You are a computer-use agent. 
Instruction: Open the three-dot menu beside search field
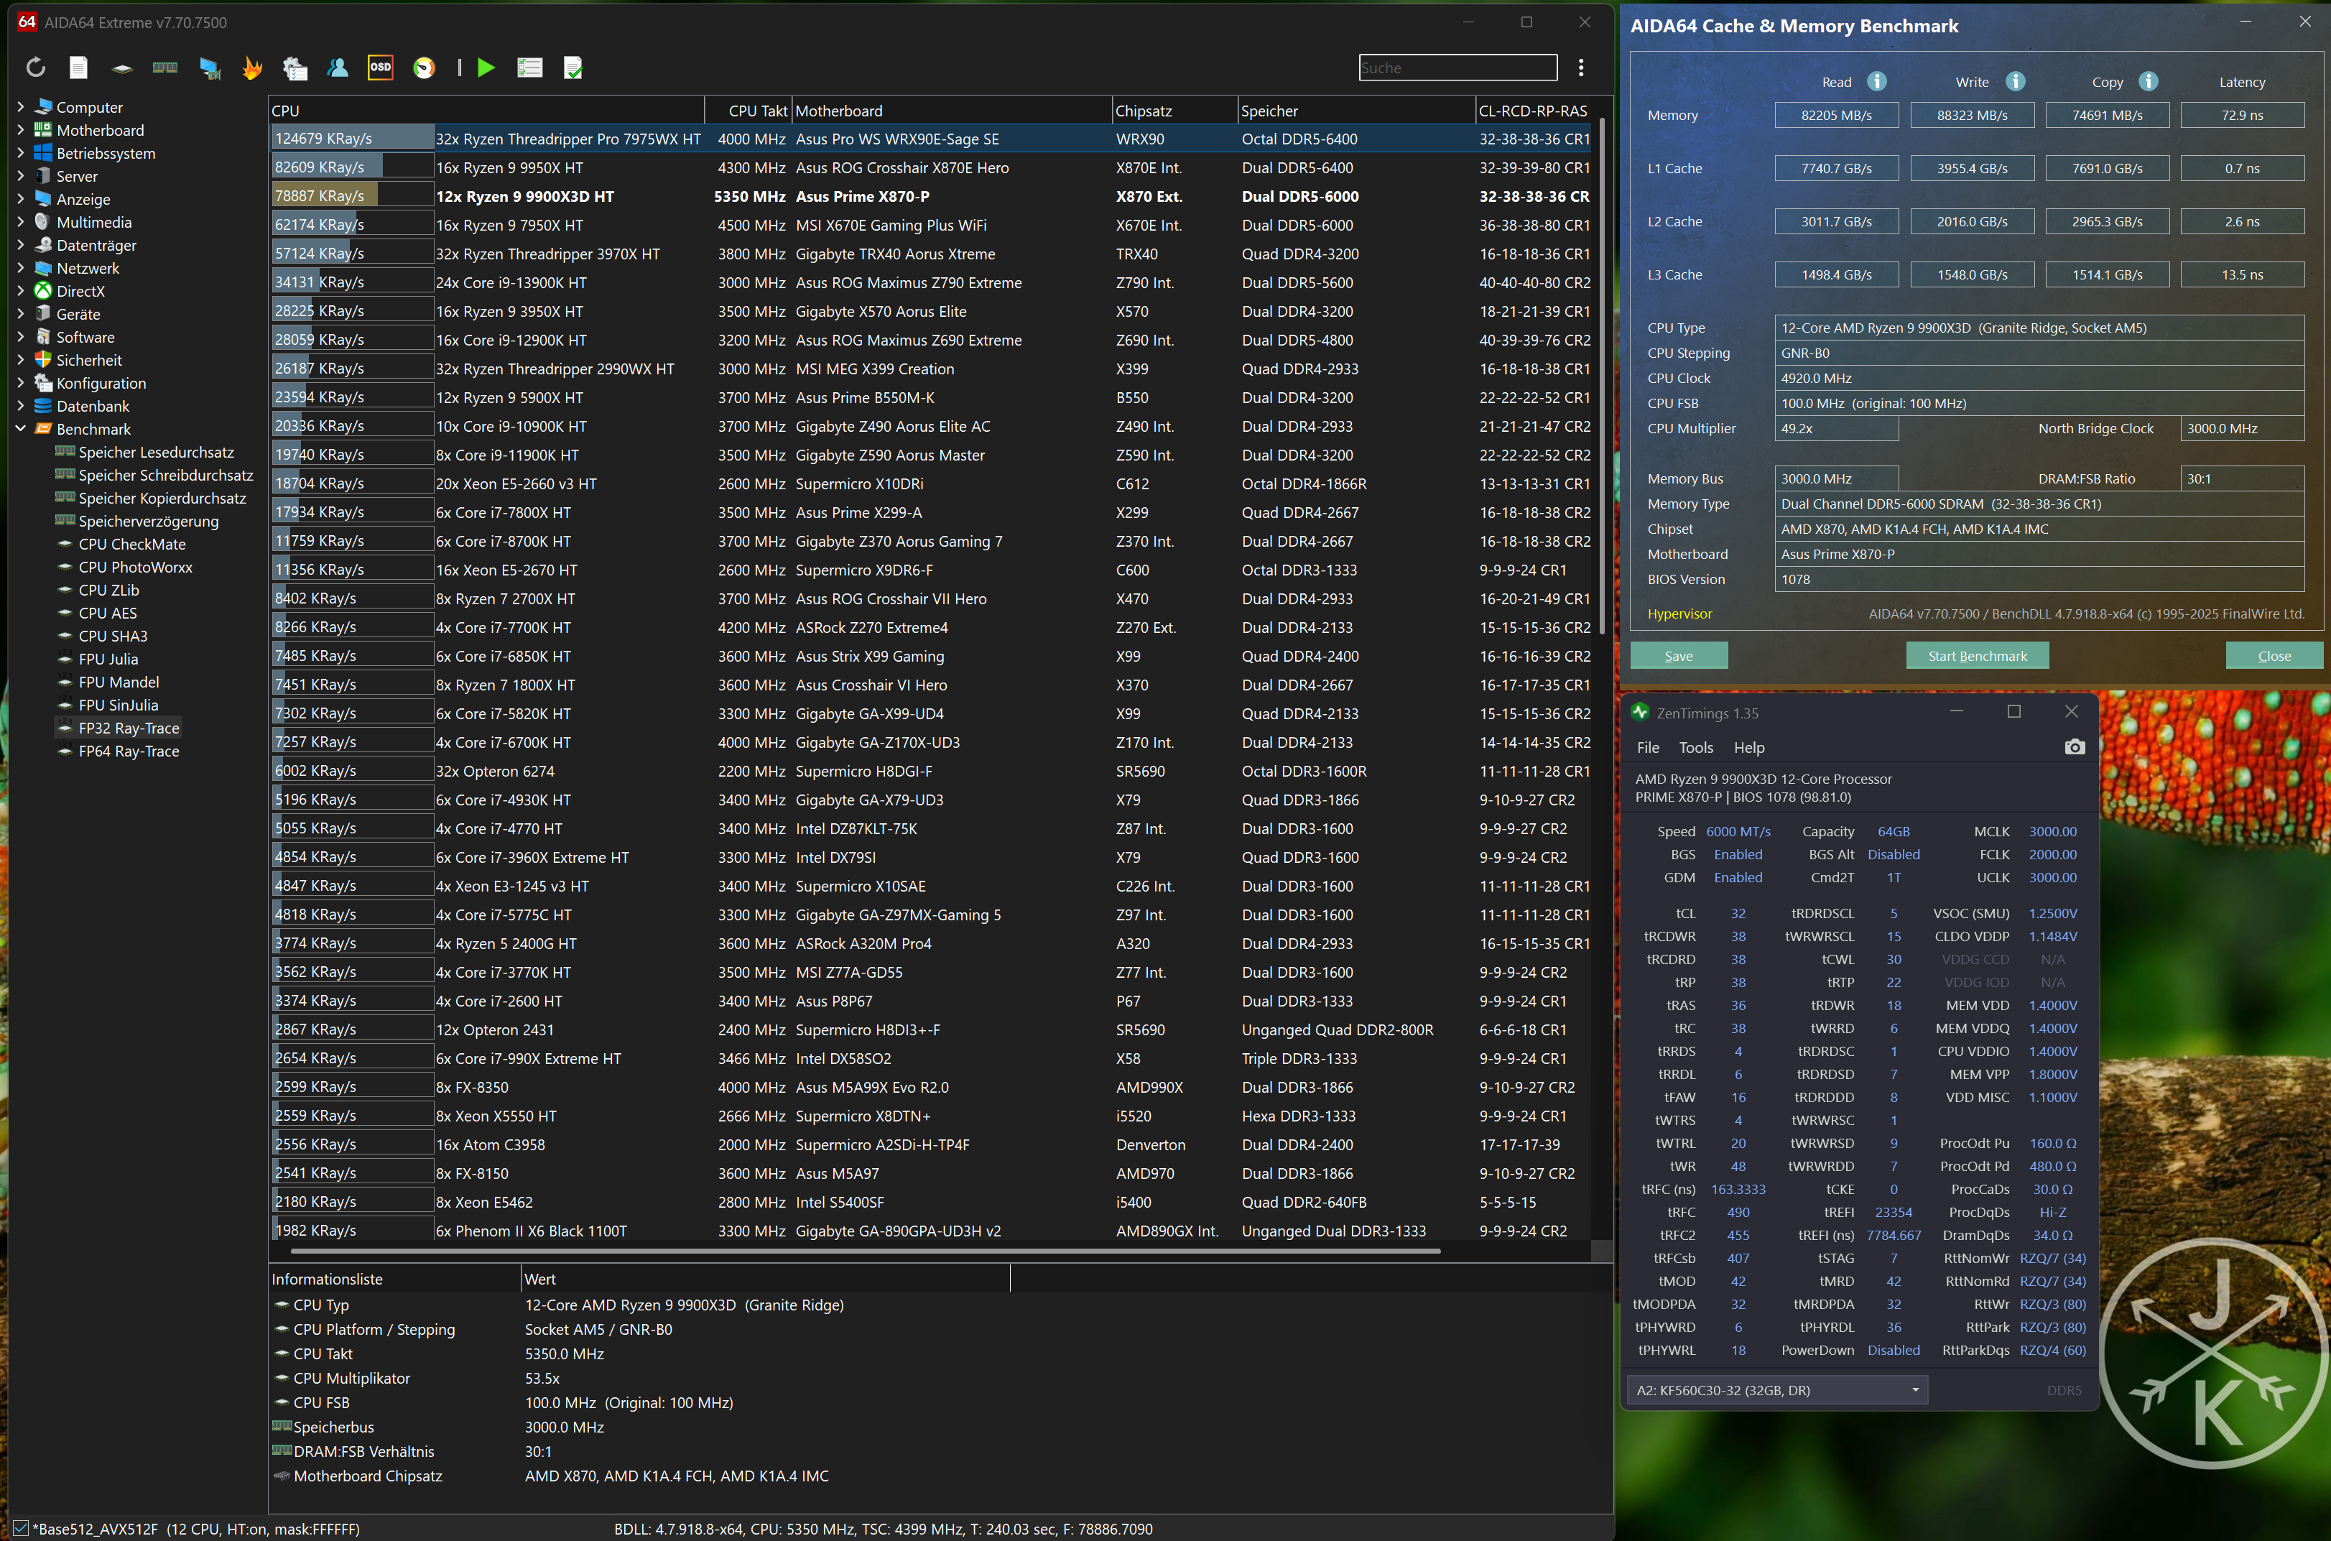coord(1580,67)
